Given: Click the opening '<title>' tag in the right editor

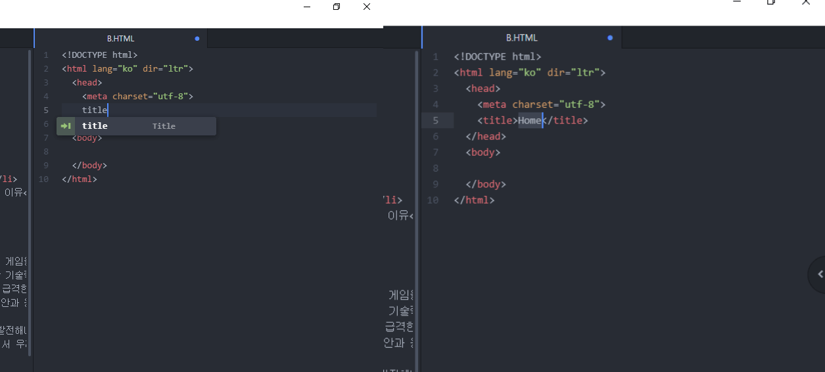Looking at the screenshot, I should tap(498, 120).
